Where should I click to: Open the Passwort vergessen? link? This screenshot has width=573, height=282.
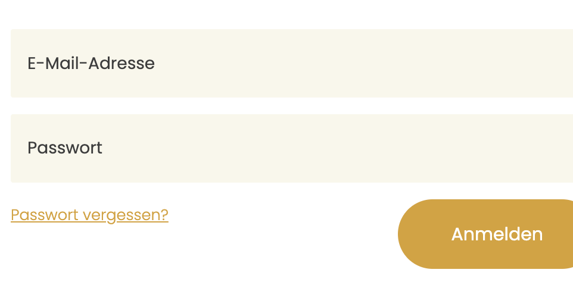point(89,215)
